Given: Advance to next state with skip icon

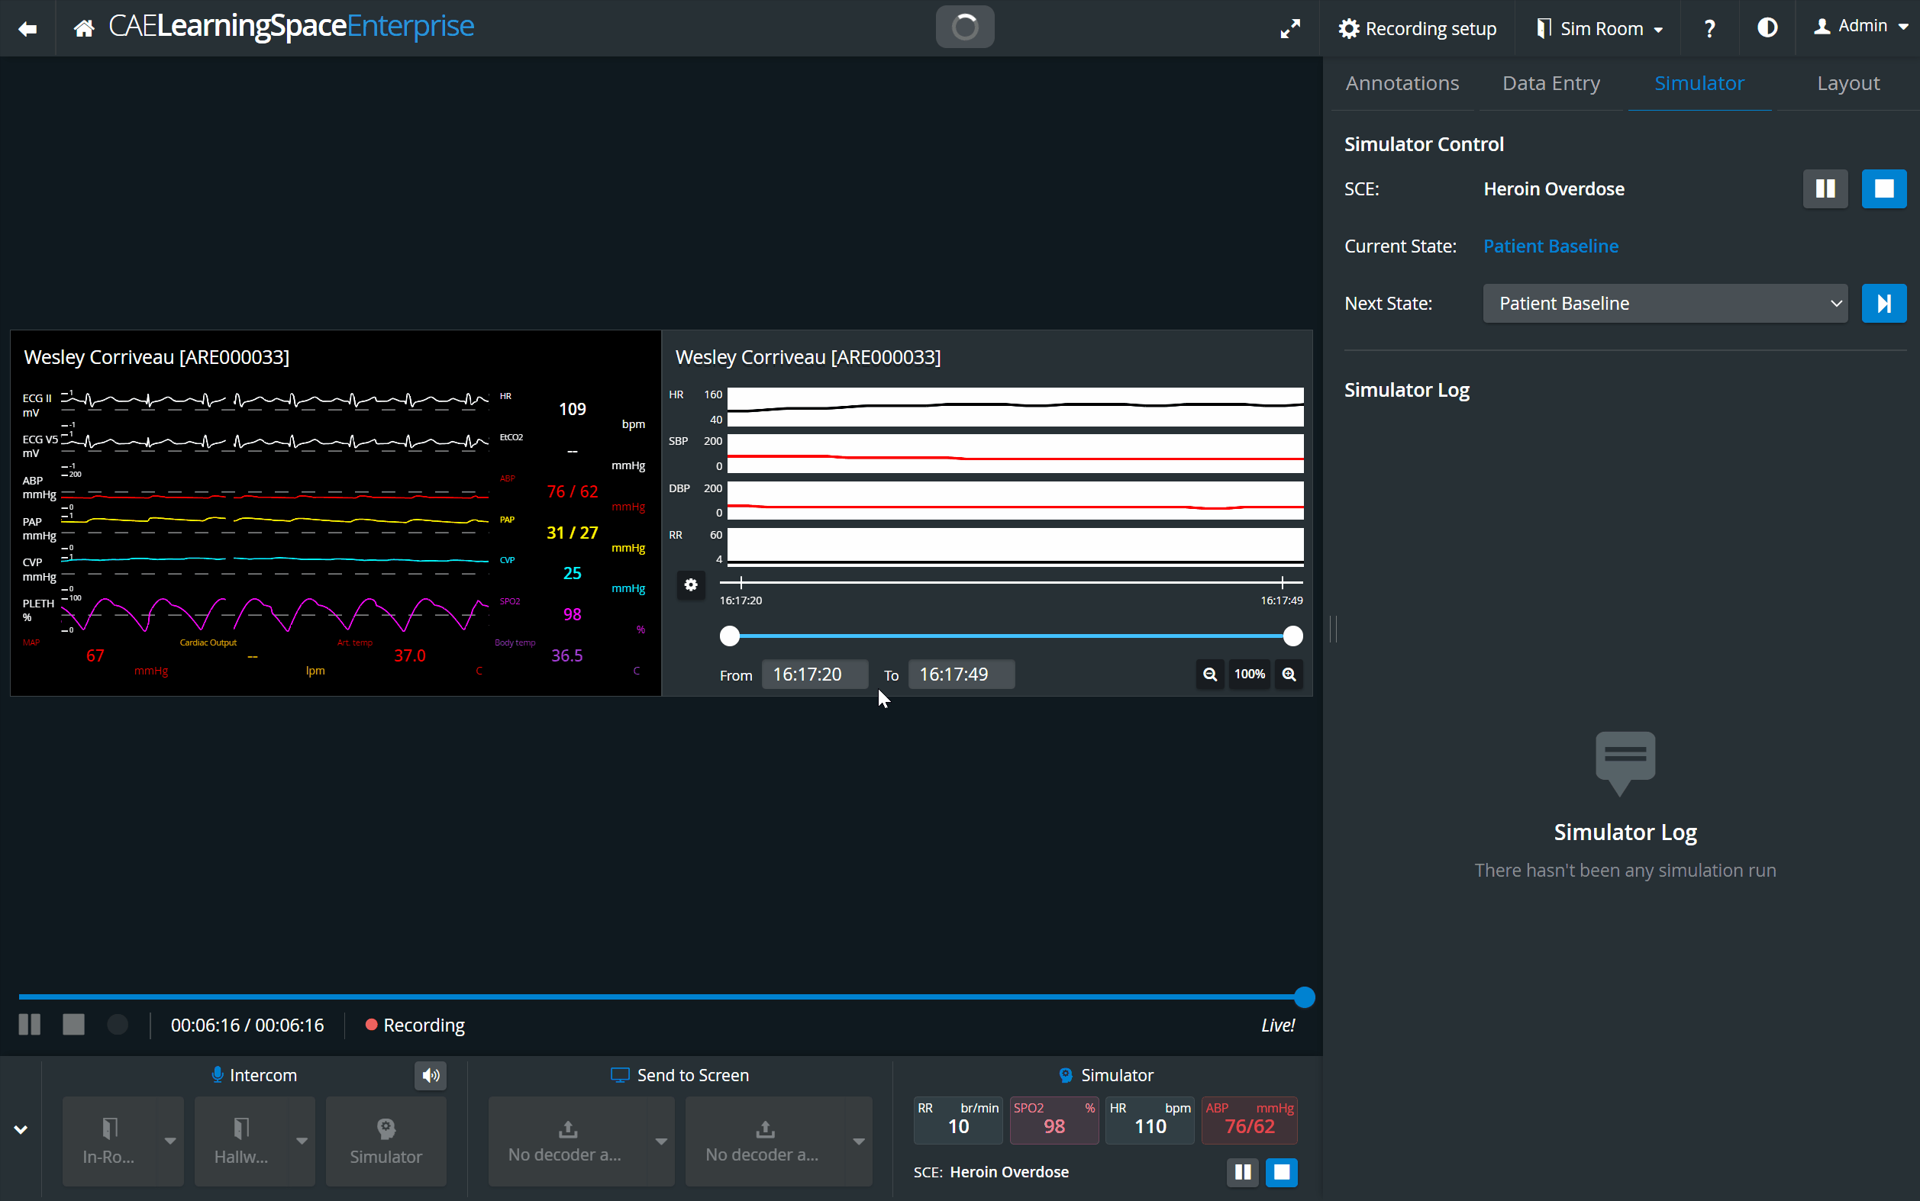Looking at the screenshot, I should tap(1883, 304).
